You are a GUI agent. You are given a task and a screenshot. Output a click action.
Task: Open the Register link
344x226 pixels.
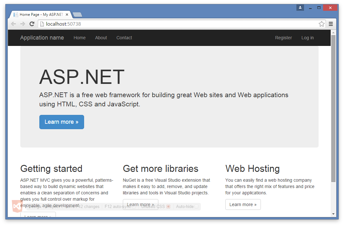coord(283,38)
